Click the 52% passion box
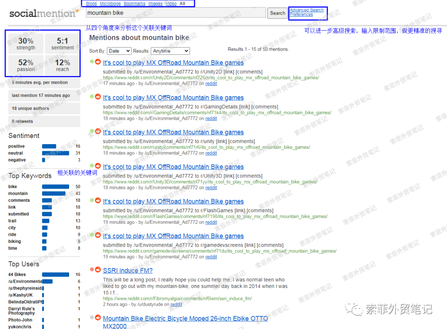This screenshot has height=329, width=447. (26, 65)
